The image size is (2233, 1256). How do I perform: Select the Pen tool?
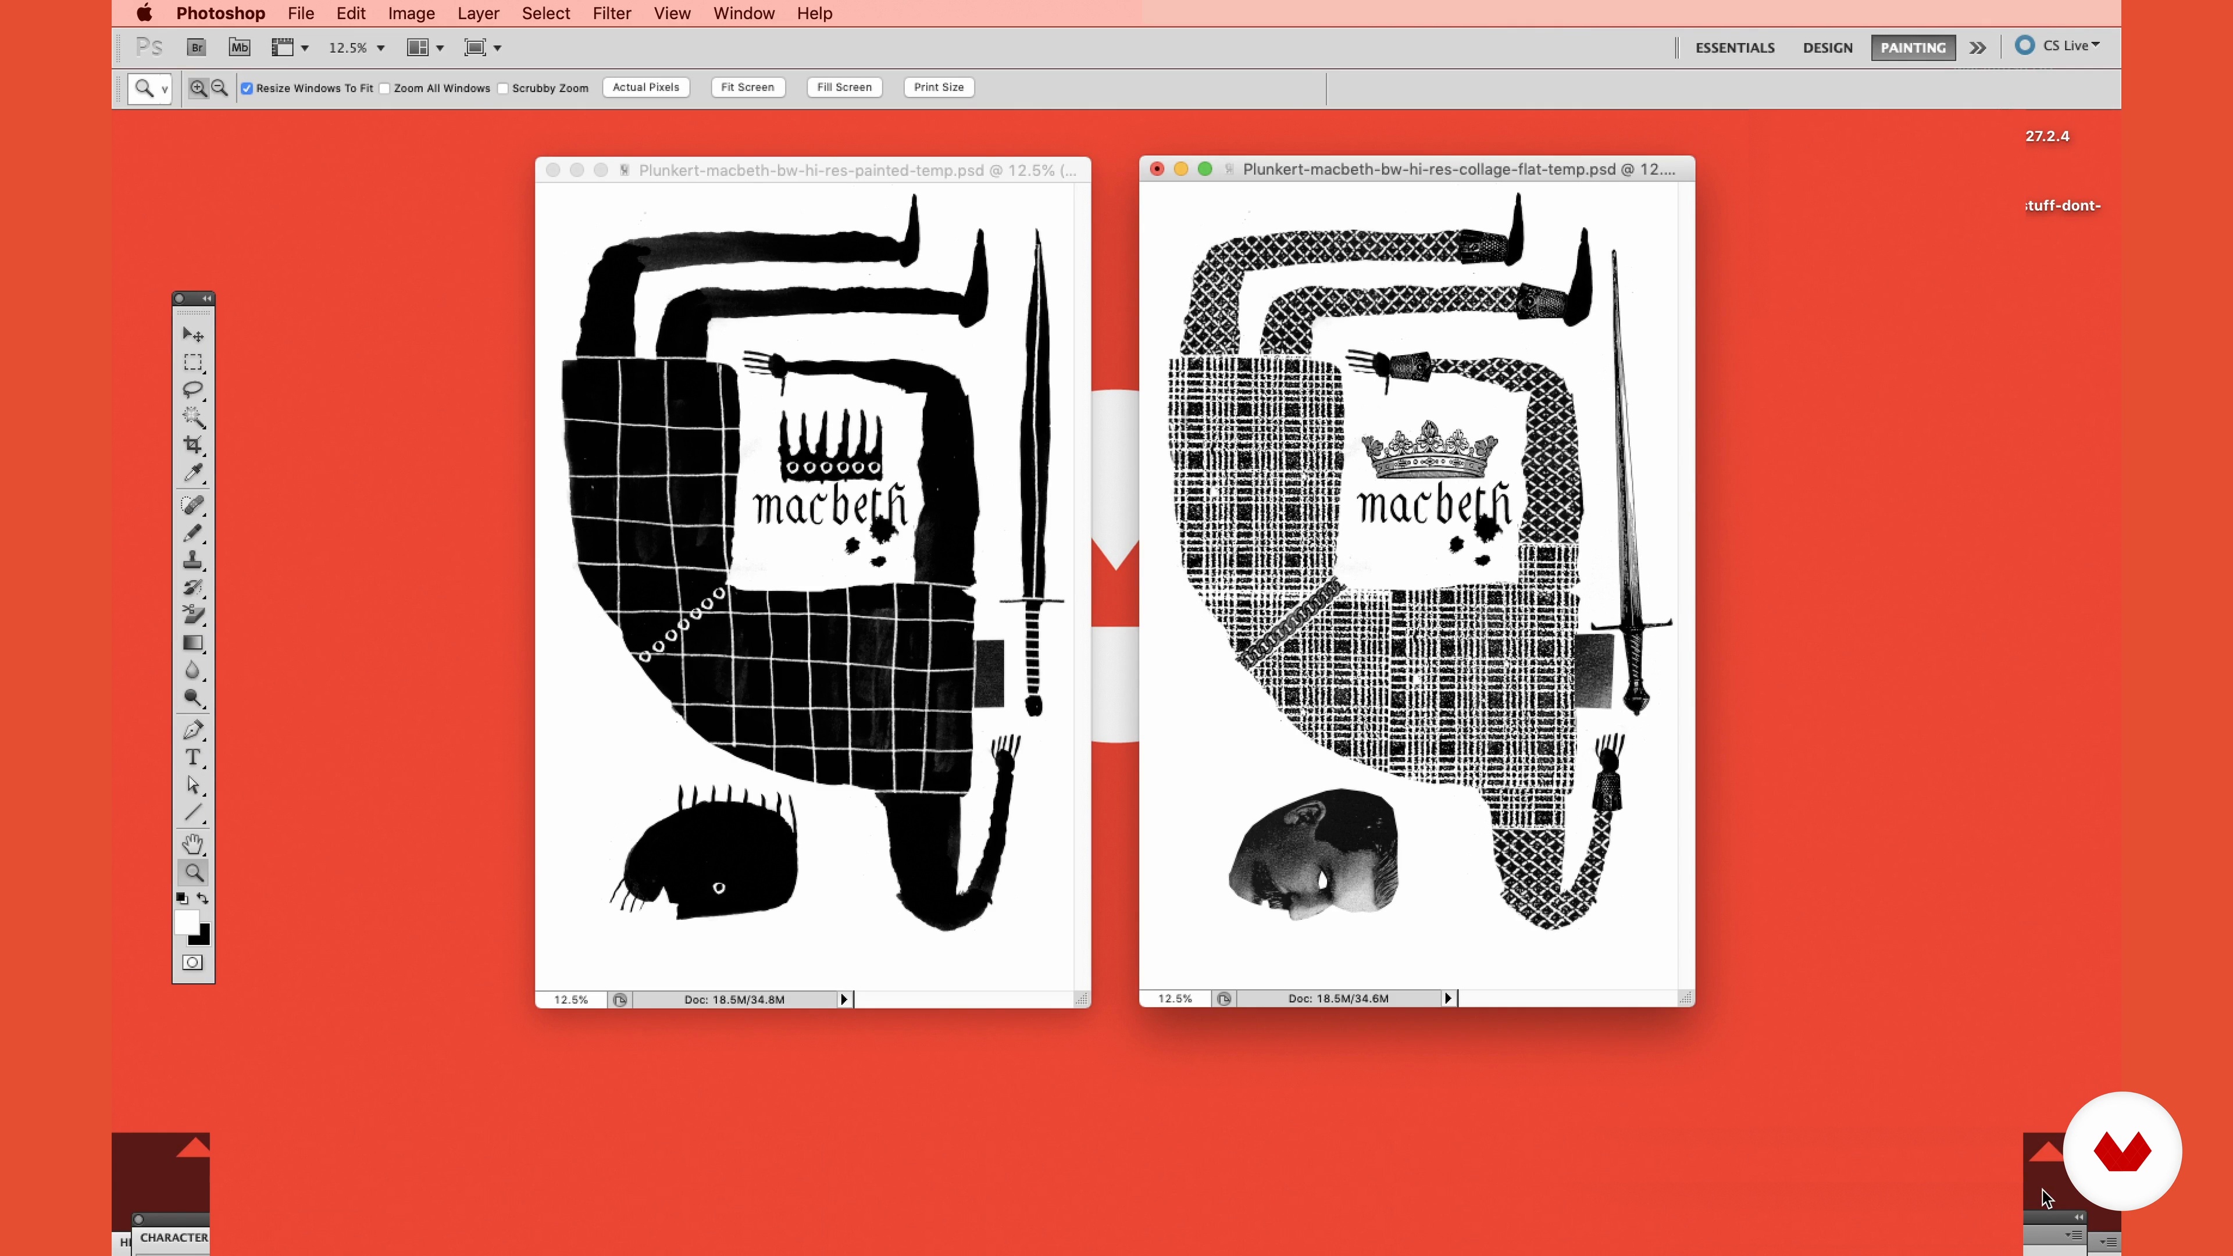[192, 730]
